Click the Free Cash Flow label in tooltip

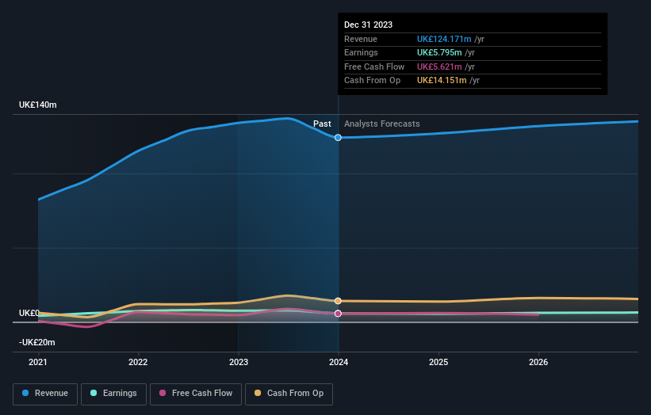374,67
